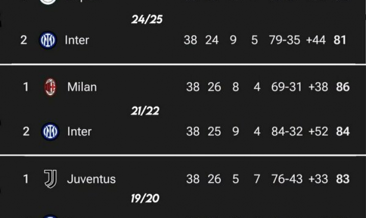Open the Juventus team name link
The height and width of the screenshot is (218, 366).
click(91, 179)
